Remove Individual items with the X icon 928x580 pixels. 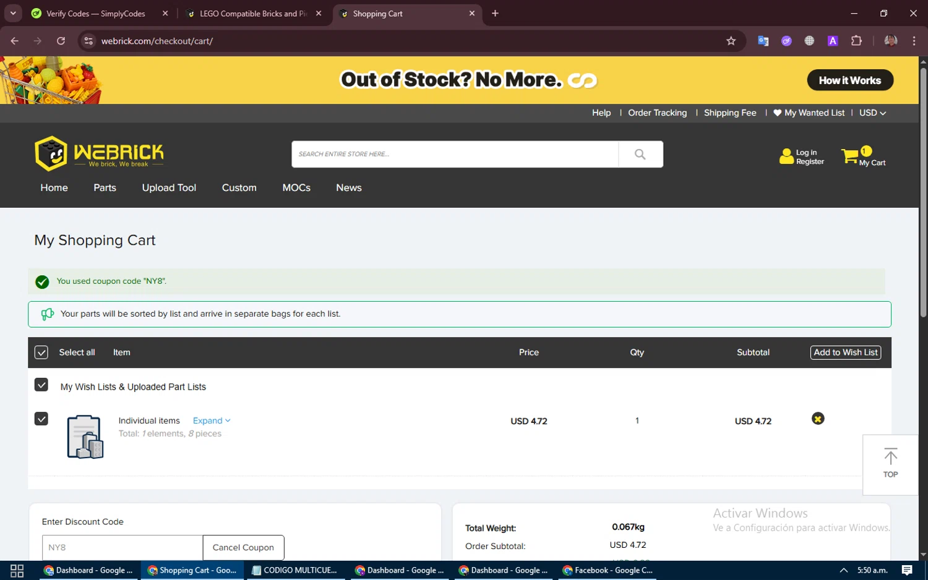coord(818,419)
